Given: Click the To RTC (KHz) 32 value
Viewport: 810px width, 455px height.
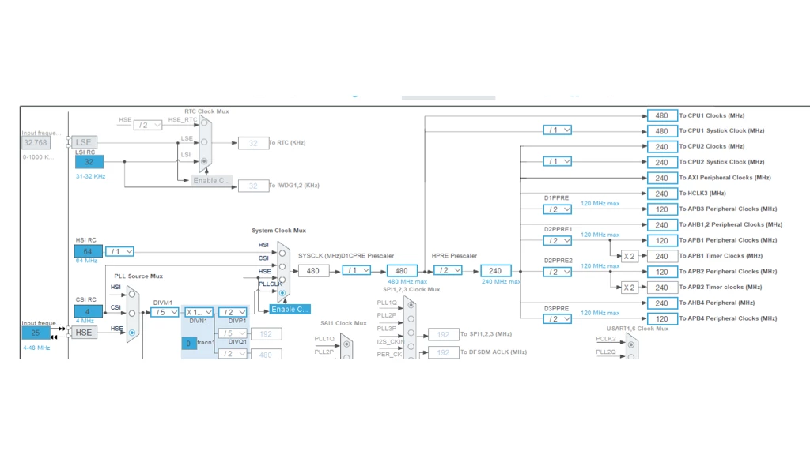Looking at the screenshot, I should point(253,143).
